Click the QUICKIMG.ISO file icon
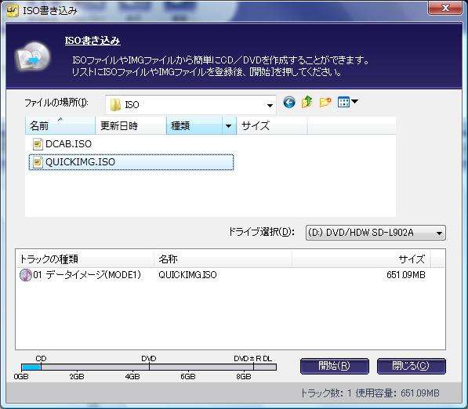Screen dimensions: 468x409 (x=38, y=162)
